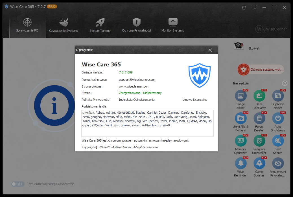The image size is (293, 197).
Task: Open the System Tuneup tab
Action: (x=100, y=25)
